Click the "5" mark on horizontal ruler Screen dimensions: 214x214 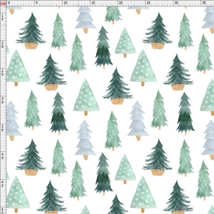(37, 2)
